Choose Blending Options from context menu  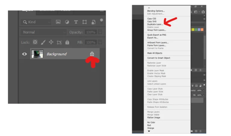coord(156,11)
